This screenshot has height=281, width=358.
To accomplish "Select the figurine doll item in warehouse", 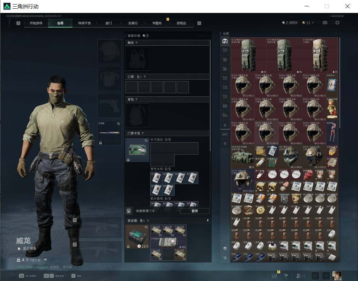I will click(332, 109).
